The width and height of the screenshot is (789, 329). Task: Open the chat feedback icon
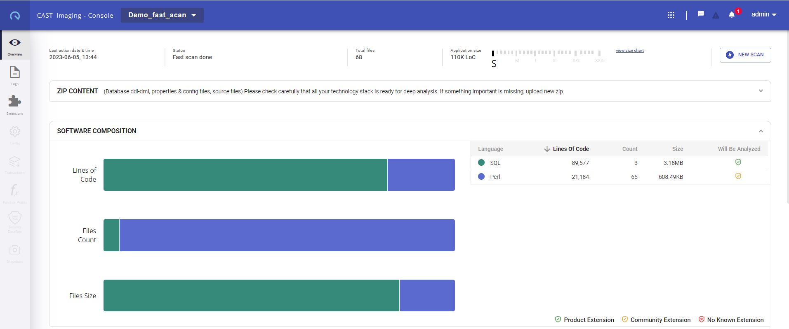tap(701, 14)
